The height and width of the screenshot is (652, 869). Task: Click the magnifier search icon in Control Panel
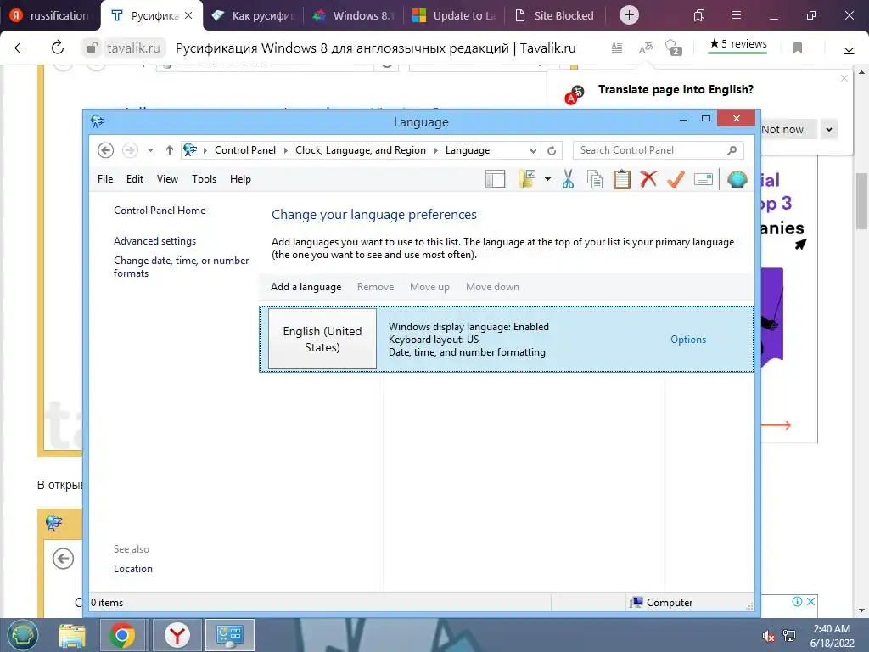[x=732, y=150]
